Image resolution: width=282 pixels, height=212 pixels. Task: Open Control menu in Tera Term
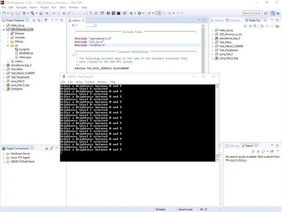[x=90, y=82]
